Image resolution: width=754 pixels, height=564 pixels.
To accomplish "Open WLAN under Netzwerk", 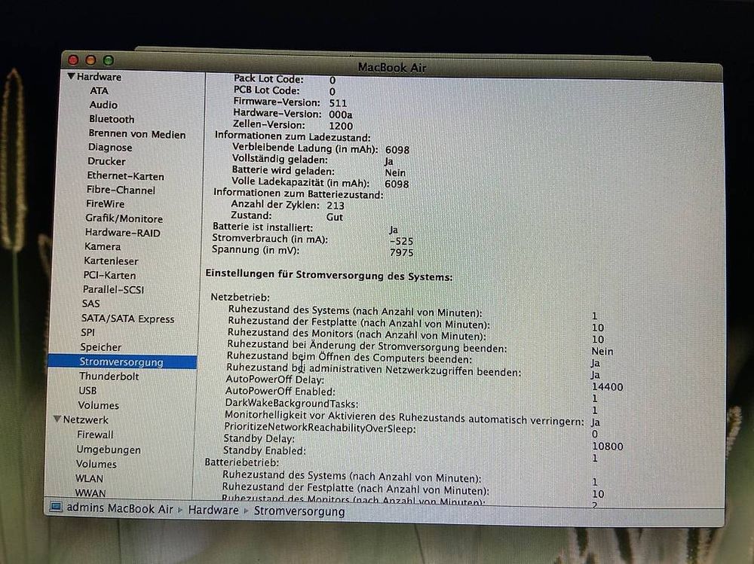I will point(90,478).
